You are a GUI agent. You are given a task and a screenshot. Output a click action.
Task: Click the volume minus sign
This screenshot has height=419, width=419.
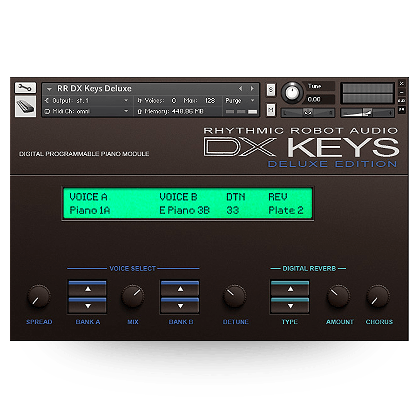point(345,113)
